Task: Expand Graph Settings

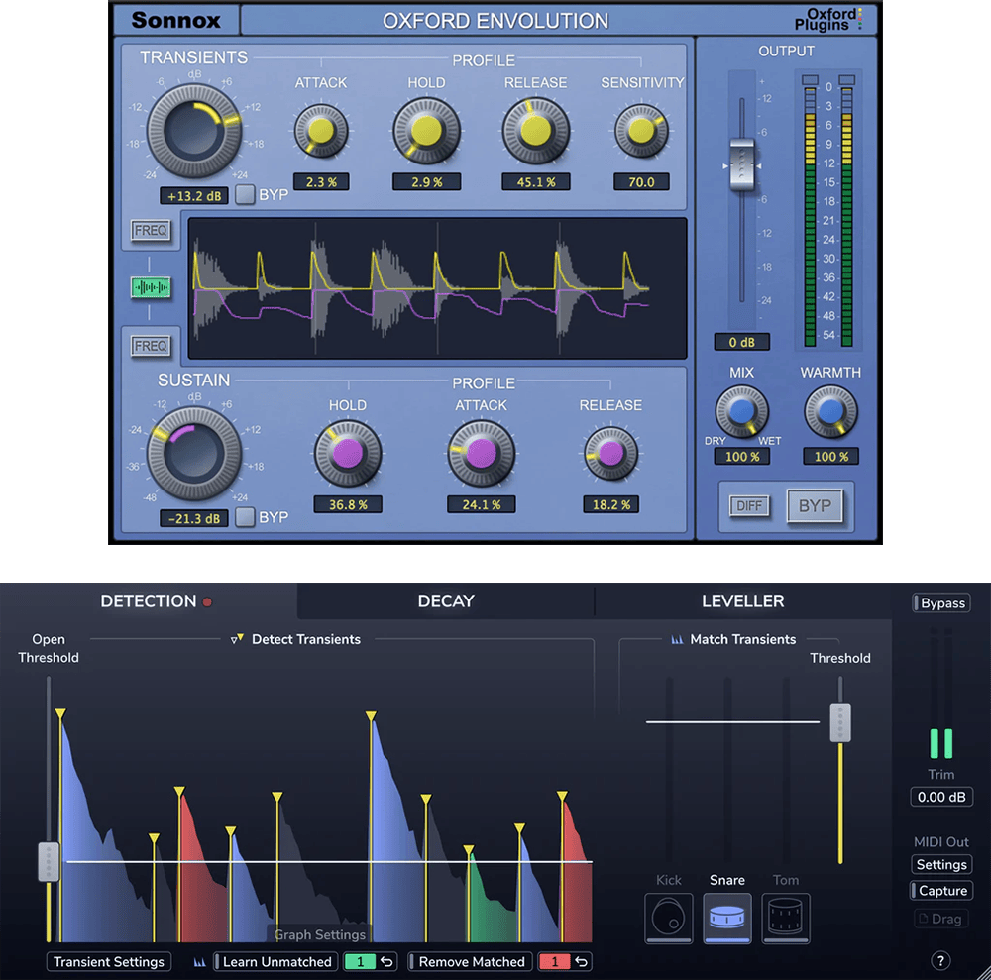Action: pyautogui.click(x=320, y=934)
